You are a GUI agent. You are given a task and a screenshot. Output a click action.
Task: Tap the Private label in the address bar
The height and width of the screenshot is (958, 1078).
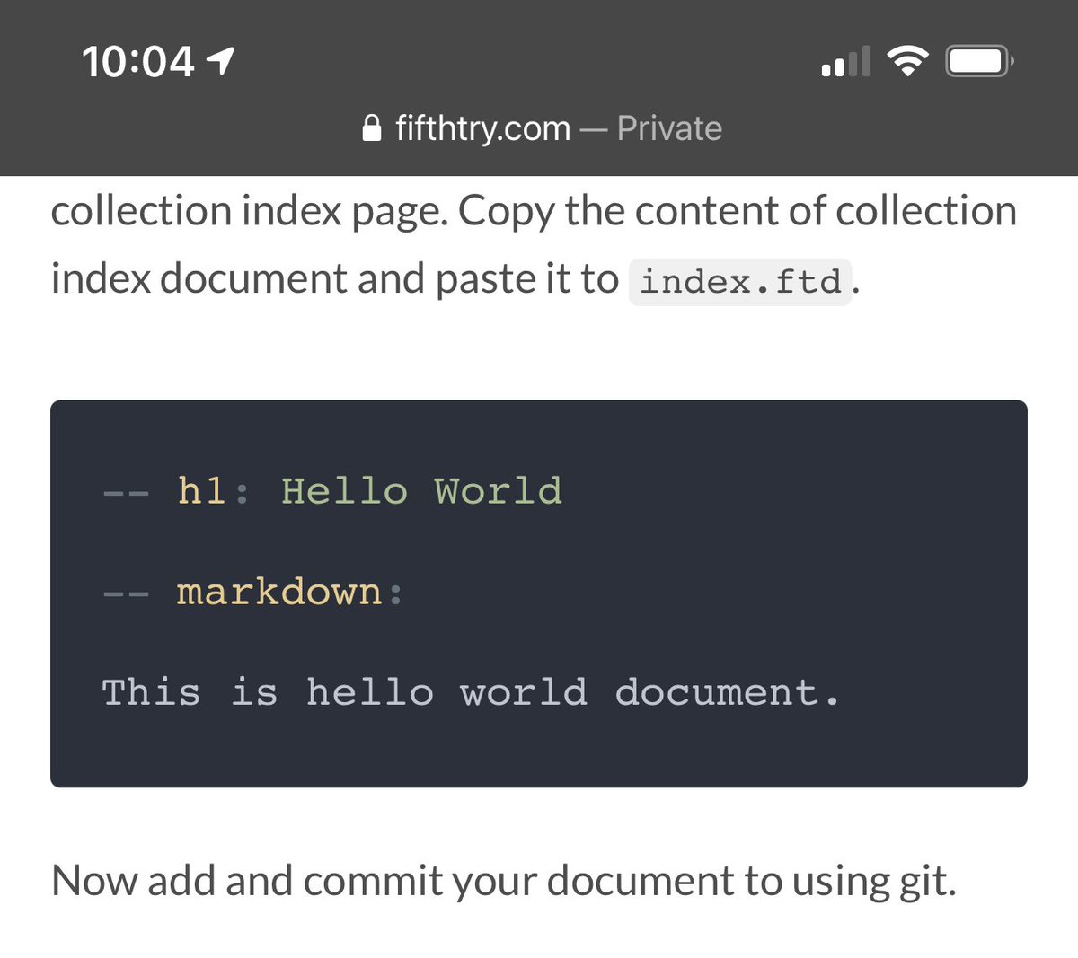(x=668, y=127)
